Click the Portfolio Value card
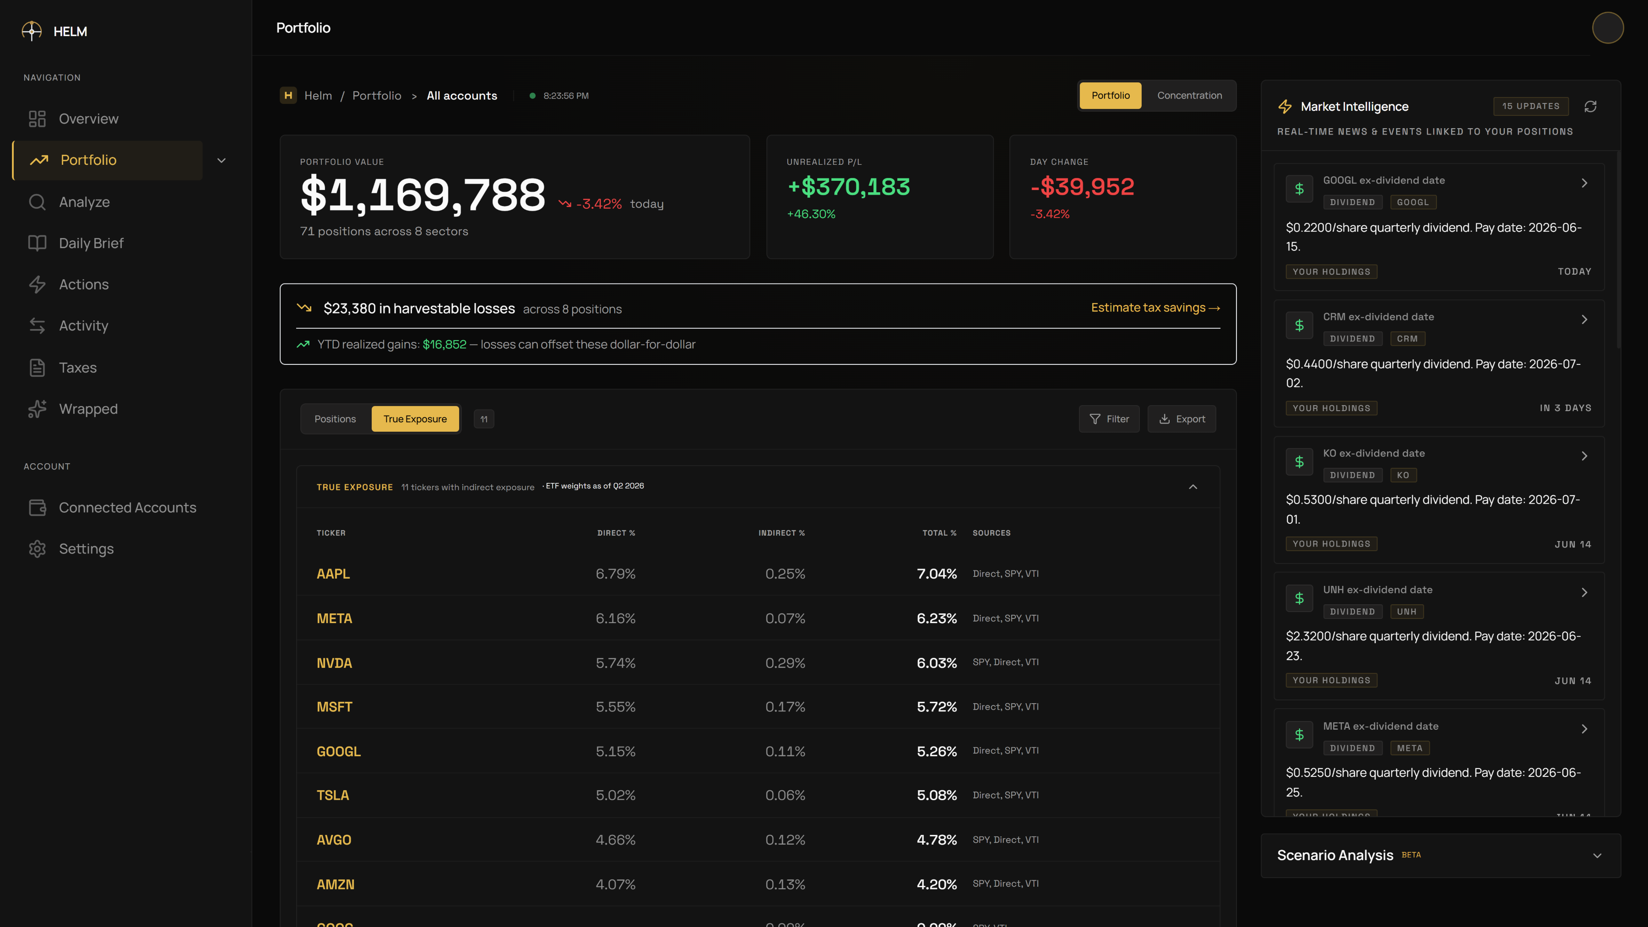Image resolution: width=1648 pixels, height=927 pixels. point(515,196)
